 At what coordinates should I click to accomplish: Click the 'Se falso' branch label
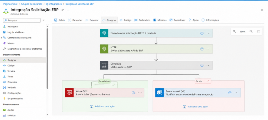pos(203,81)
